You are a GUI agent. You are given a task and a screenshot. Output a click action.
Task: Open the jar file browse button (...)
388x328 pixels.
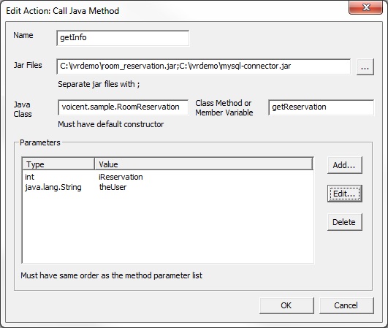click(365, 66)
